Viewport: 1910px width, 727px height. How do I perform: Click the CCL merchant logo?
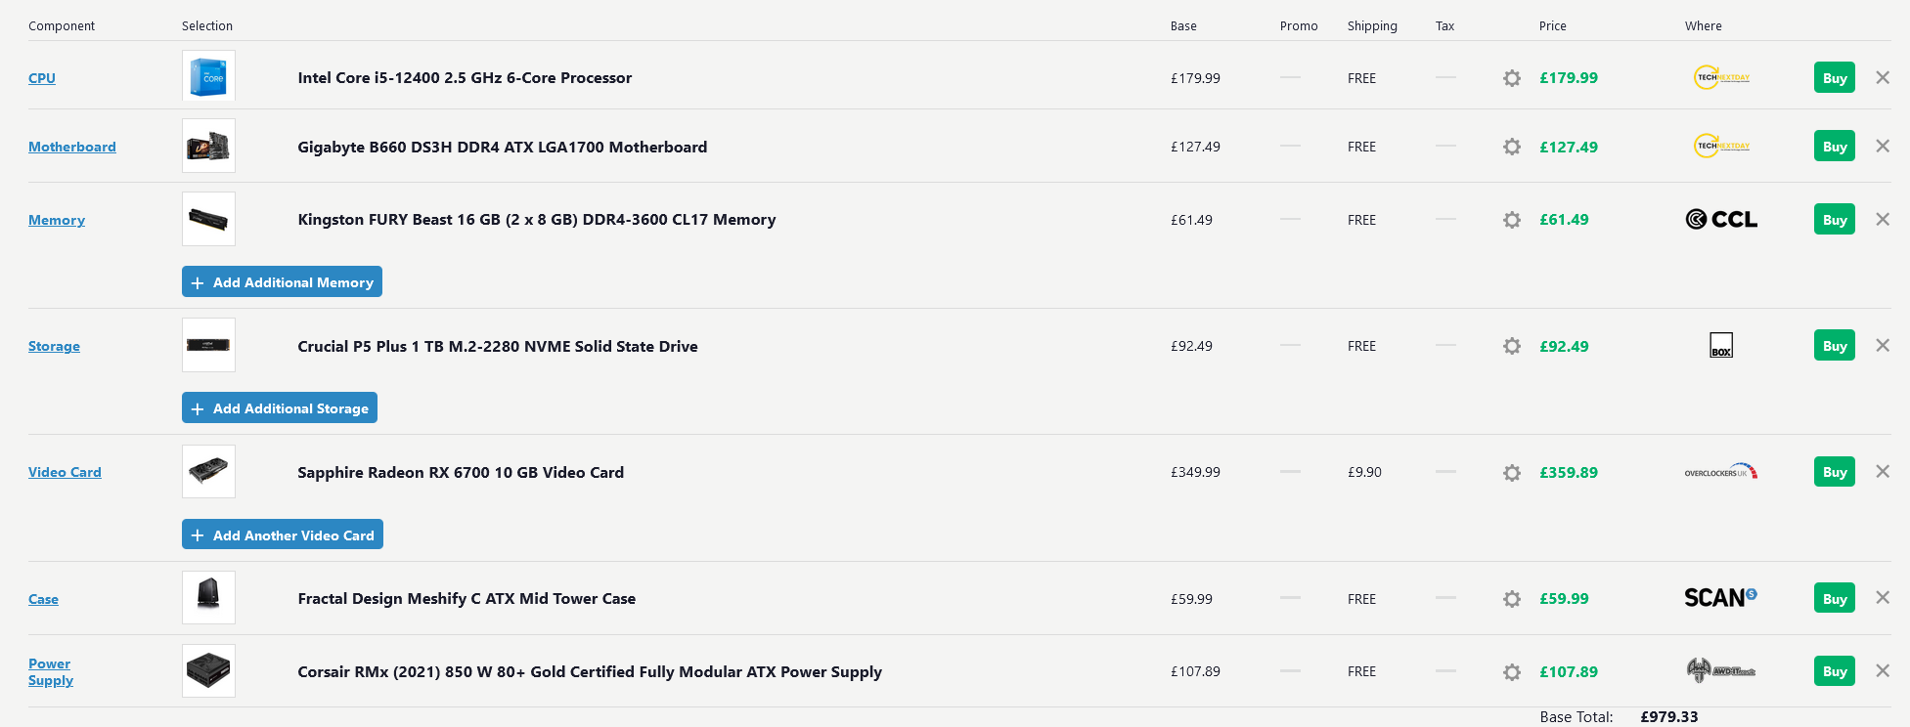tap(1721, 219)
